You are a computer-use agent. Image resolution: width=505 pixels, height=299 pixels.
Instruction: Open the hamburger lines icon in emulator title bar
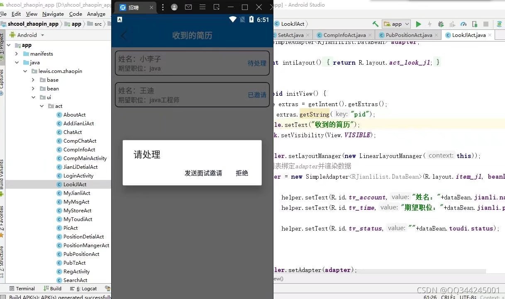202,7
